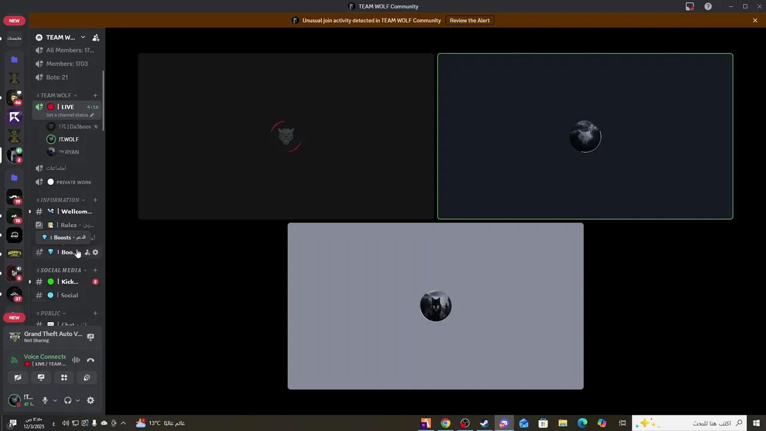Open the server with 19 notifications badge

click(x=14, y=197)
